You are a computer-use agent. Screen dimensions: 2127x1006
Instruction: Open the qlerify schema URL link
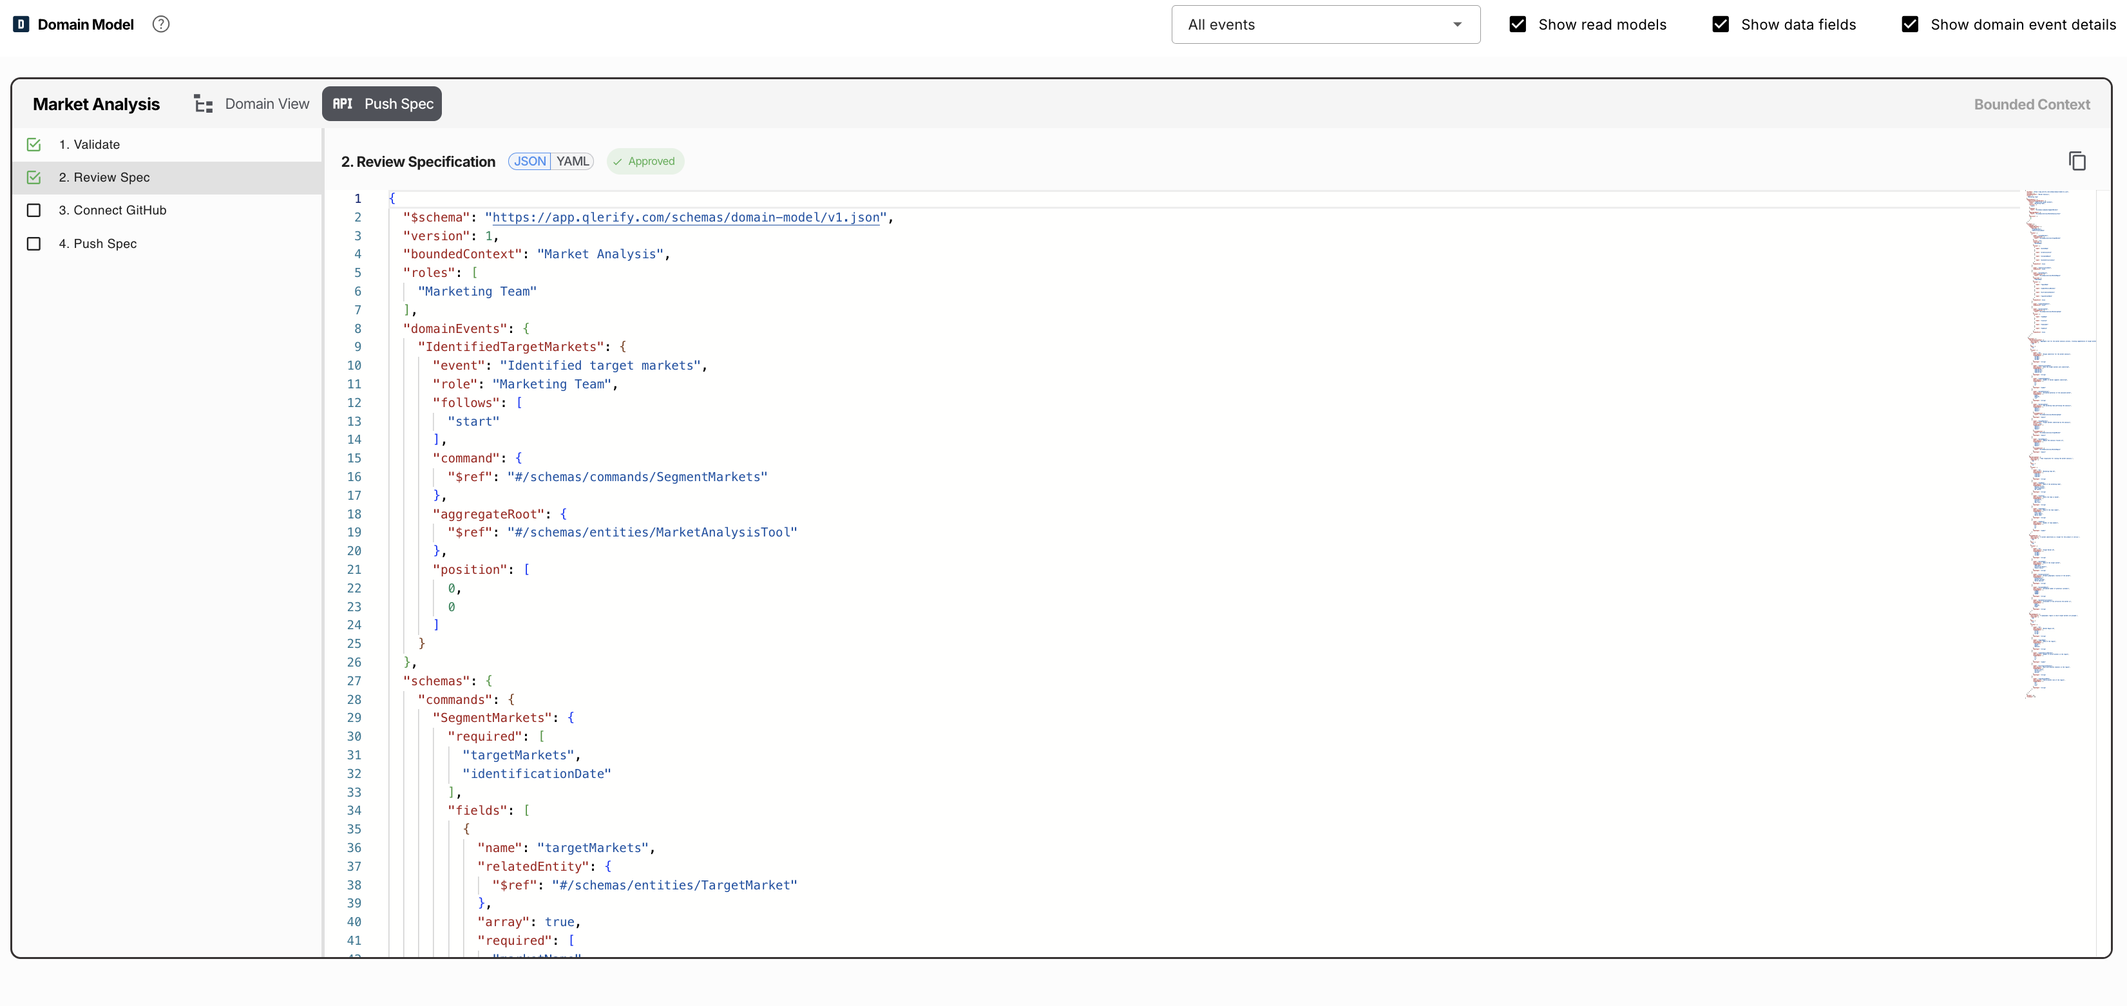point(685,218)
